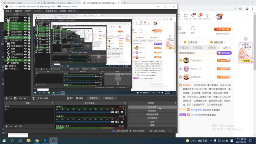Switch to the 钻粉(10) tab
Viewport: 256px width, 144px height.
coord(227,47)
